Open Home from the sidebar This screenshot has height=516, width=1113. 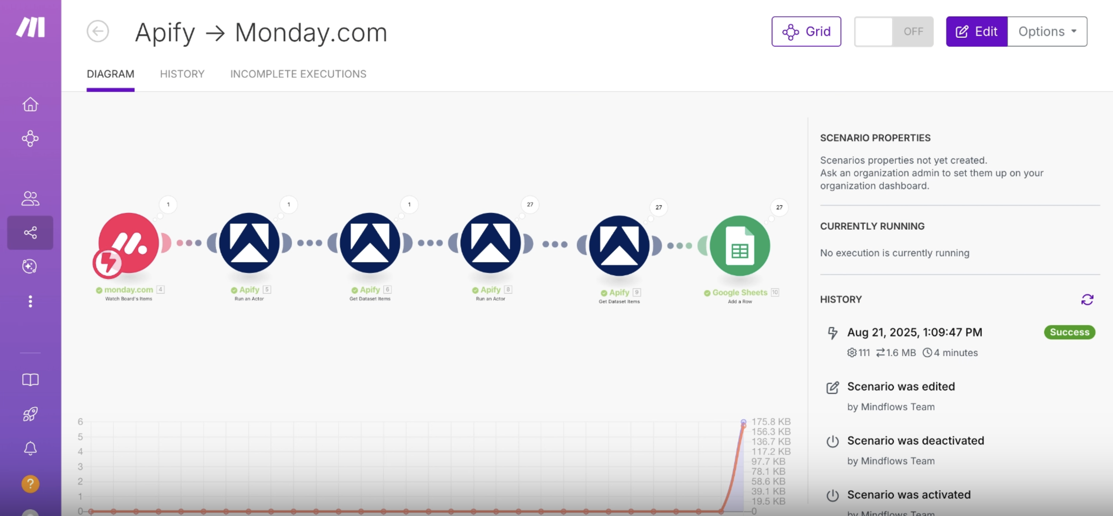pyautogui.click(x=30, y=104)
